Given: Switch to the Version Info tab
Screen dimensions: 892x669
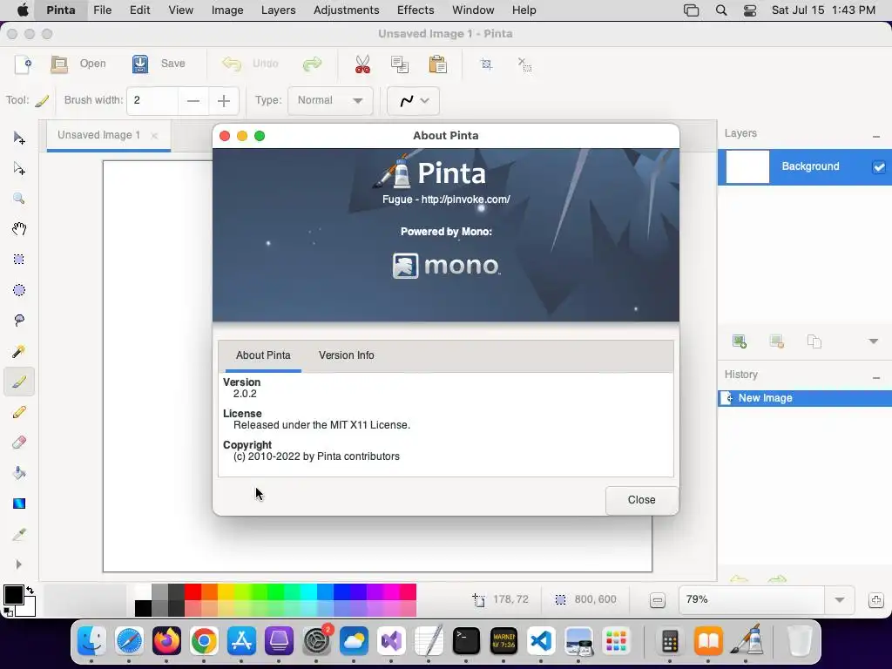Looking at the screenshot, I should click(346, 355).
